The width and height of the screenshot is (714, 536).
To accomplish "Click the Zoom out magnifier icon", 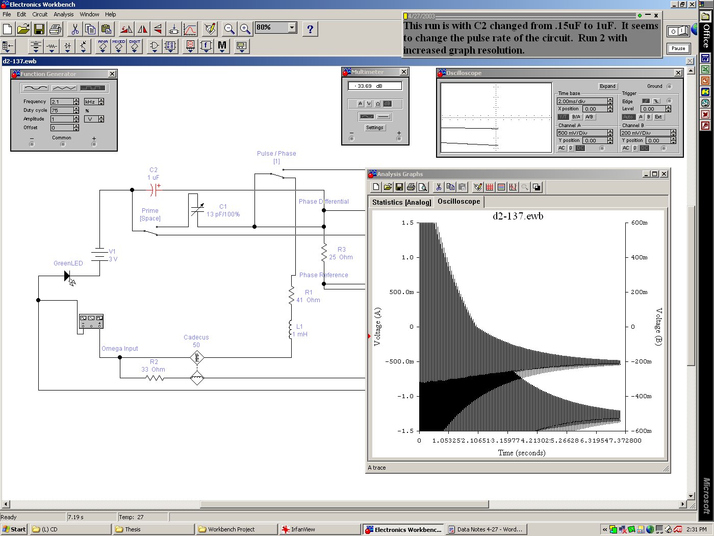I will click(x=229, y=29).
